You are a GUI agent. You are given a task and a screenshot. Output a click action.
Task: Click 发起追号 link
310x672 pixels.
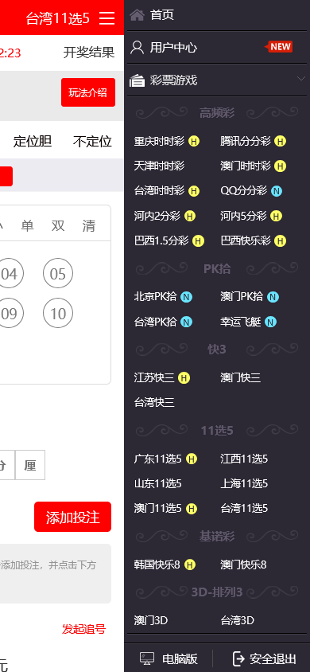(x=83, y=629)
